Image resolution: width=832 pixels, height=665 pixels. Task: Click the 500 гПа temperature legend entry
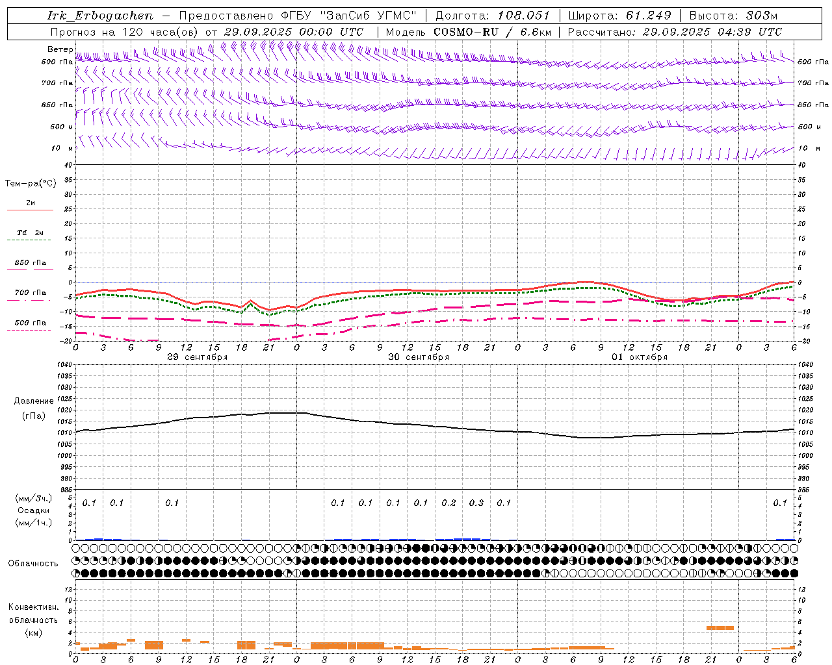click(x=31, y=323)
